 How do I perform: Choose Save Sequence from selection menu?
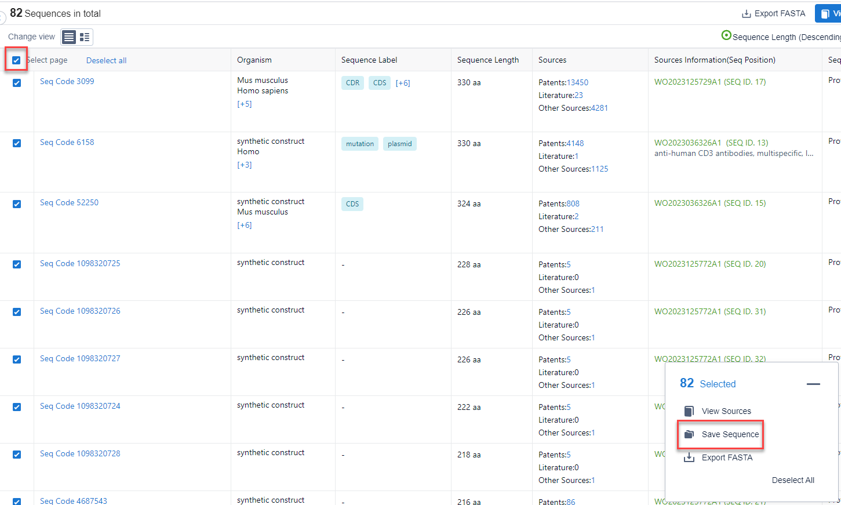730,434
